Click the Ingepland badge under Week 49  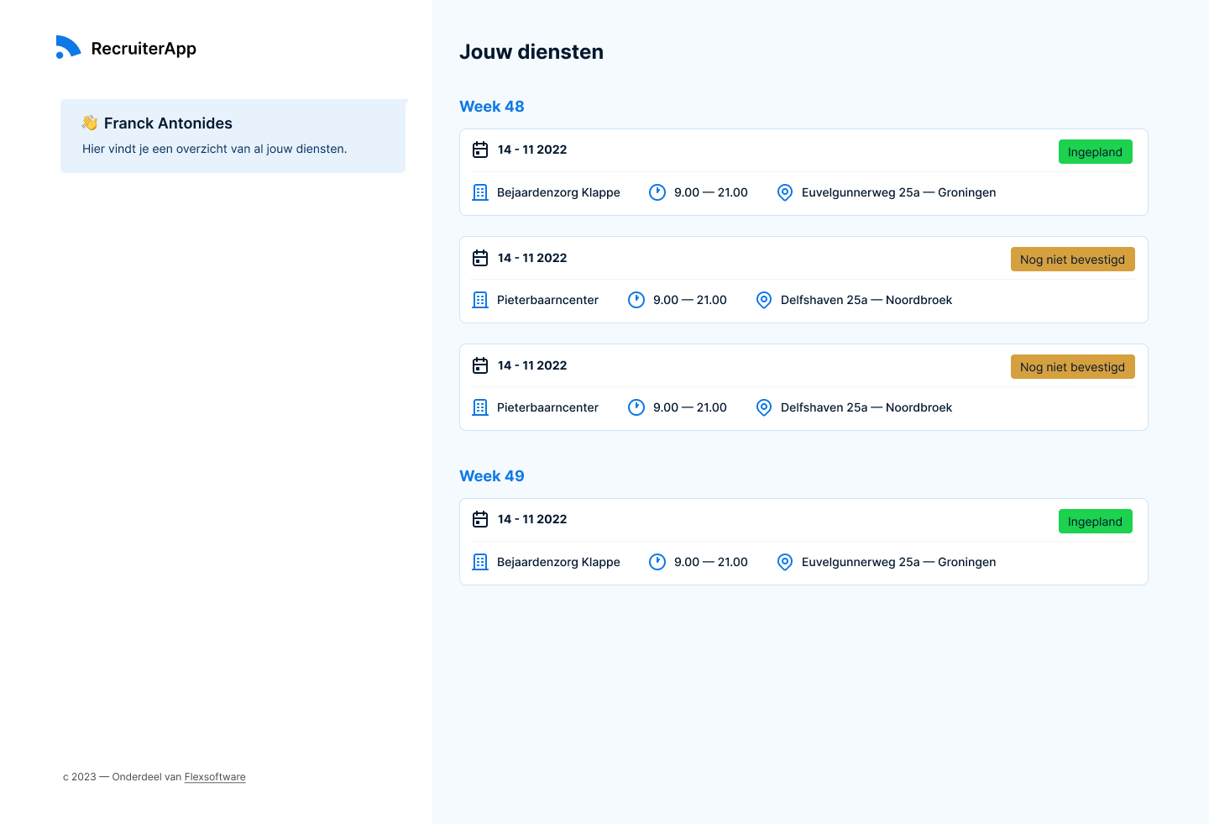1095,522
